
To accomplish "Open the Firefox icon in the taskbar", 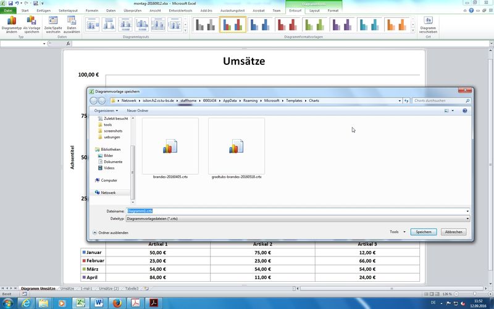I will (116, 302).
